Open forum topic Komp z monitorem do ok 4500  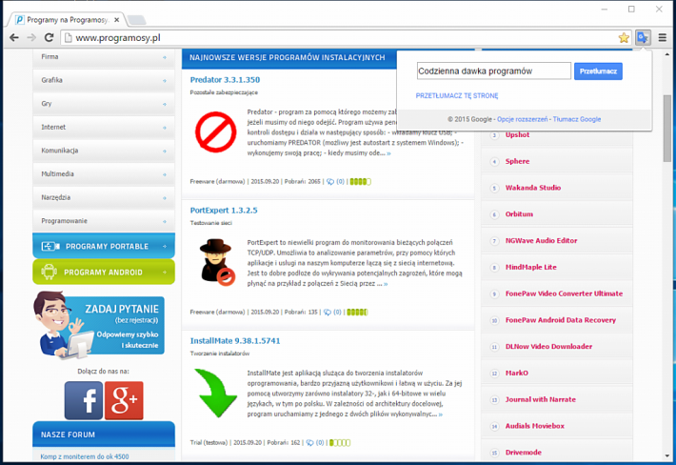click(85, 456)
